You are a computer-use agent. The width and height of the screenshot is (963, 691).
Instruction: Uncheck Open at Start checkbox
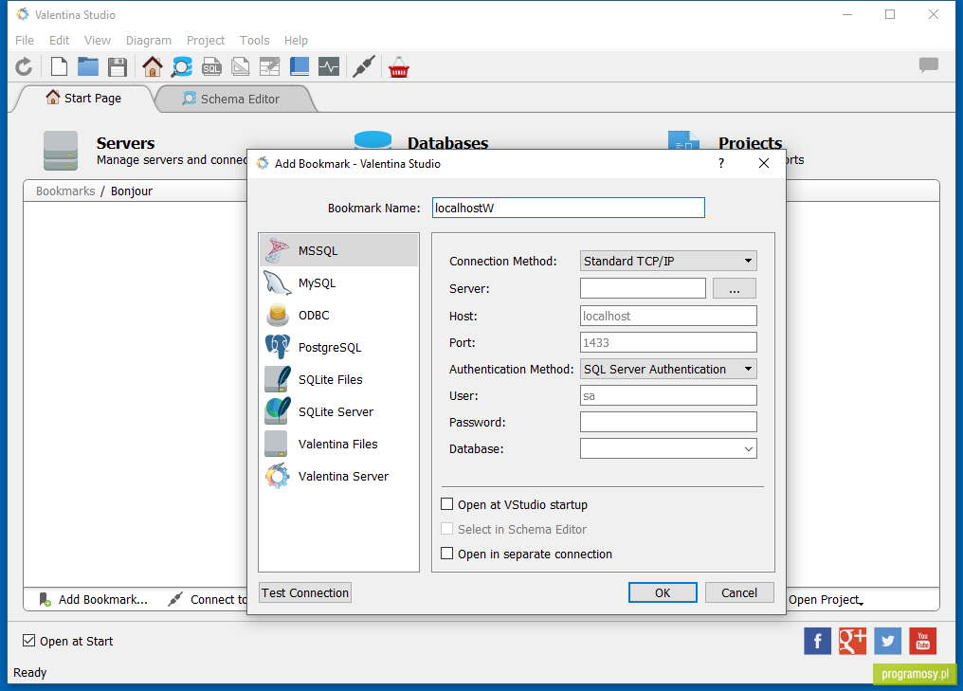28,641
